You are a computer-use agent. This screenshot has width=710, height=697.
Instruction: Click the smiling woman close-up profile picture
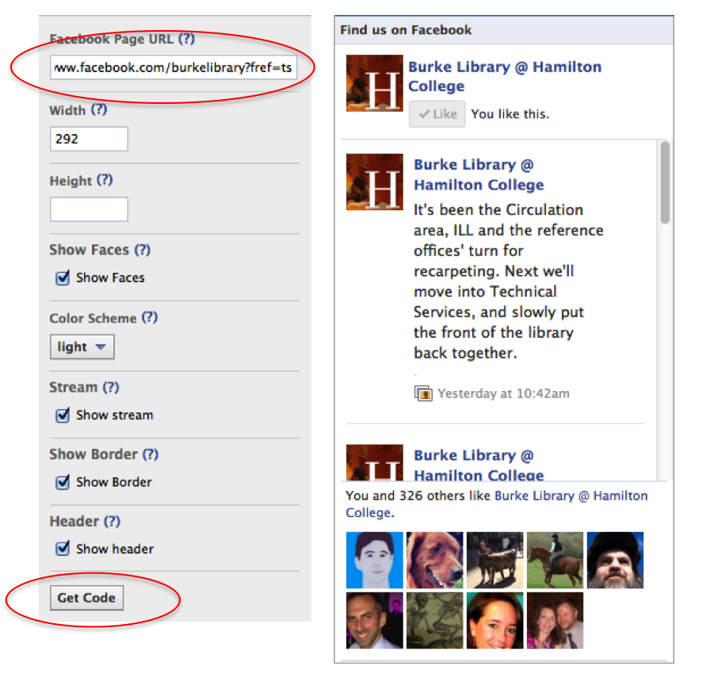click(x=495, y=620)
